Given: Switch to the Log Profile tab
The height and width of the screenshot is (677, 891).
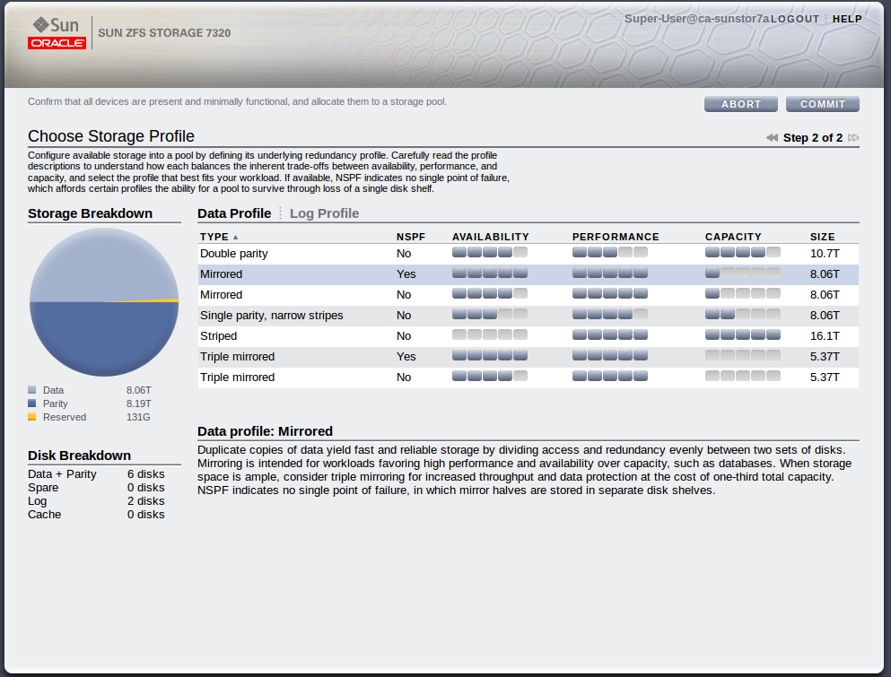Looking at the screenshot, I should click(324, 213).
